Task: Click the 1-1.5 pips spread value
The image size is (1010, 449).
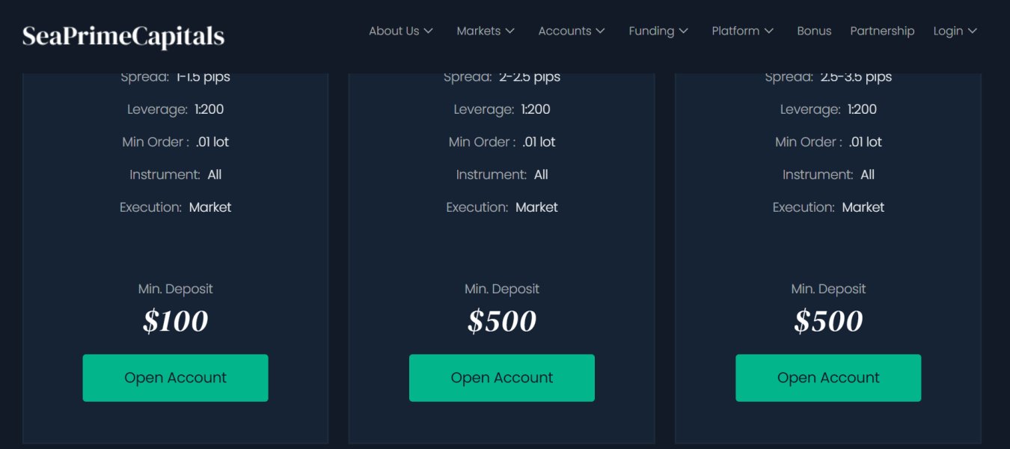Action: coord(203,77)
